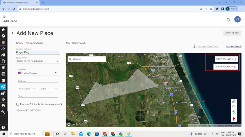The height and width of the screenshot is (137, 245).
Task: Click the Save Polygon button
Action: 226,59
